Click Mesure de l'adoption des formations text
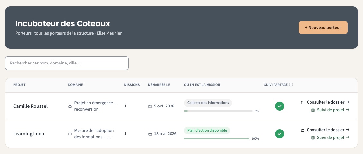Image resolution: width=363 pixels, height=154 pixels. tap(94, 134)
